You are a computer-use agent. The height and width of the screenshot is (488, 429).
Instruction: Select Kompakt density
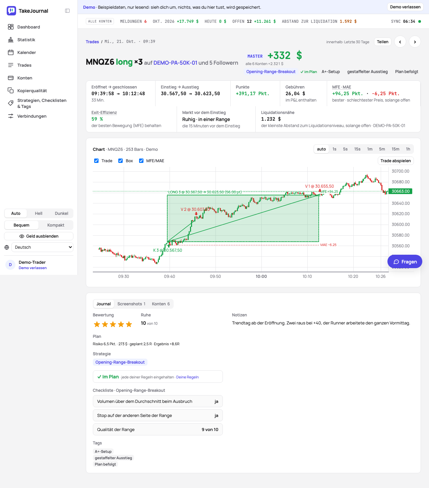tap(56, 225)
